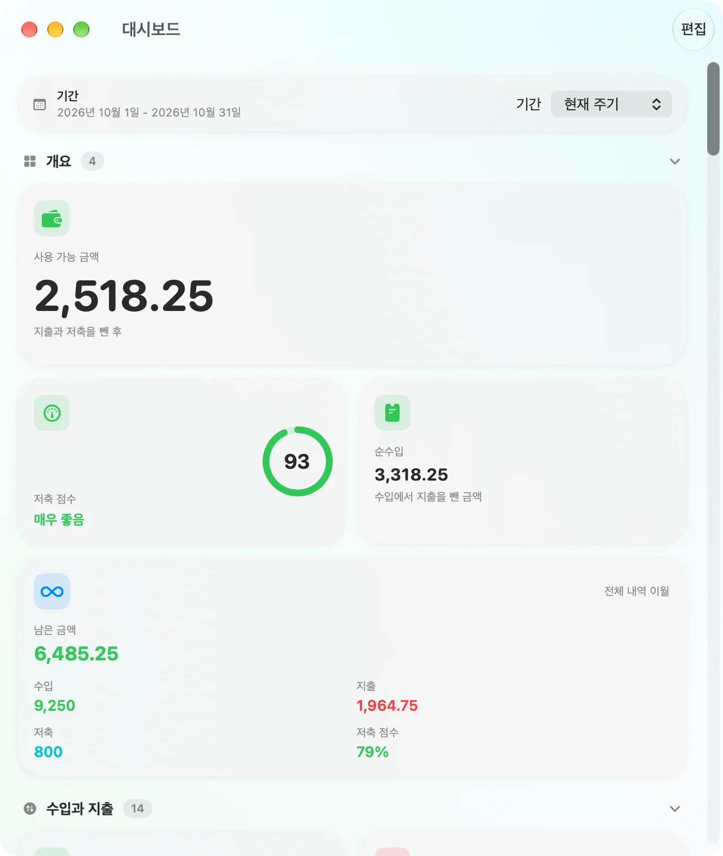
Task: Click the 편집 button
Action: [694, 29]
